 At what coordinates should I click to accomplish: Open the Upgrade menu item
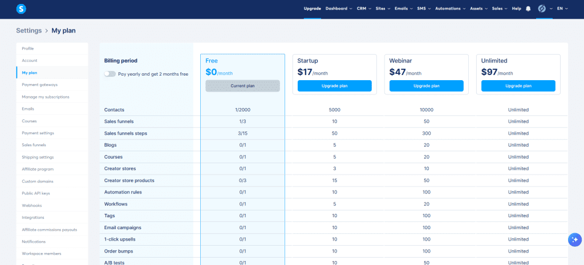(312, 9)
